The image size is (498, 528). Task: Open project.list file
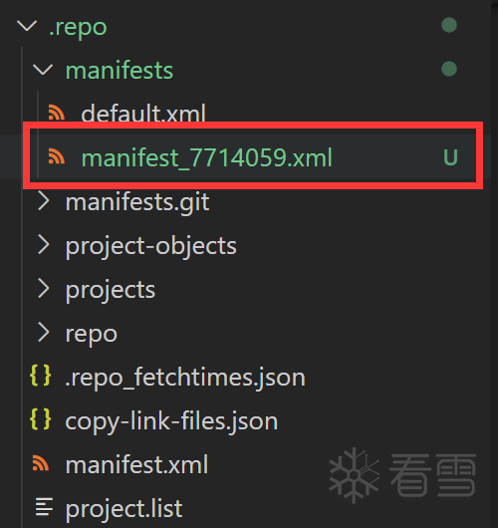(x=124, y=508)
